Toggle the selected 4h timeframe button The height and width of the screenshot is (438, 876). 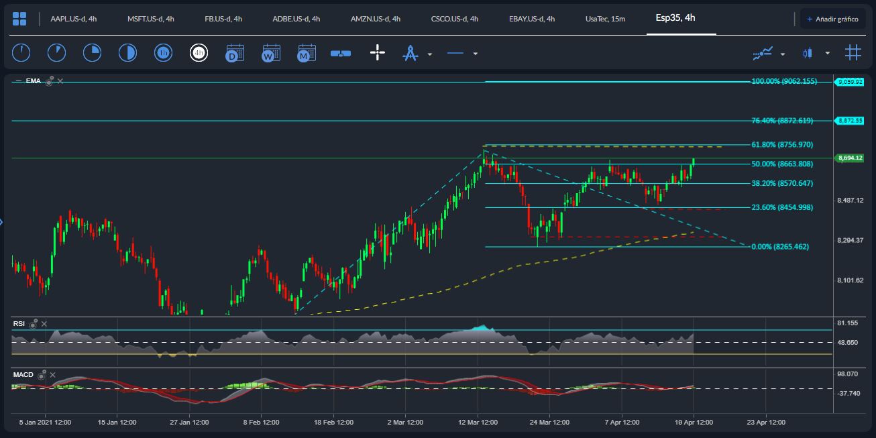(199, 53)
